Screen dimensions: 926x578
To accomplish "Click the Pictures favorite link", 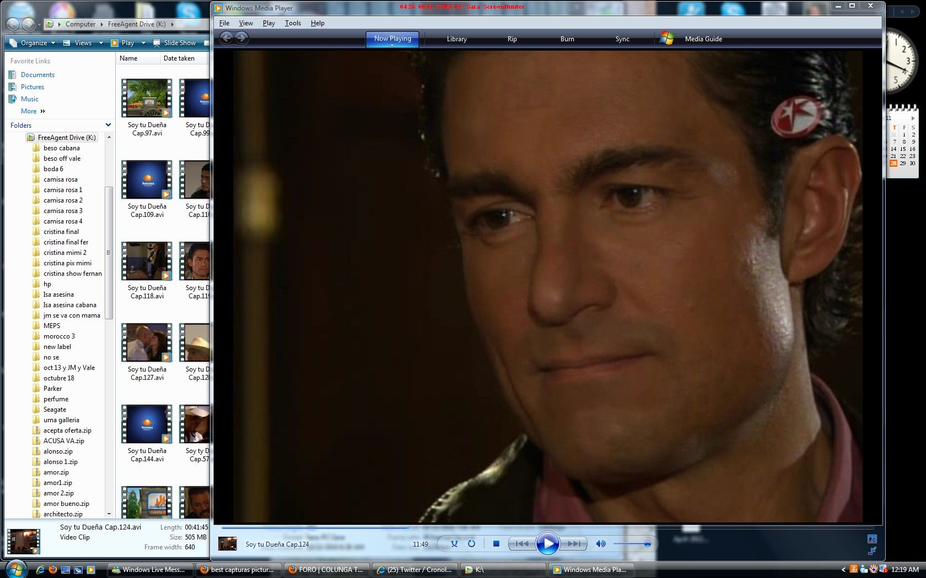I will click(33, 87).
